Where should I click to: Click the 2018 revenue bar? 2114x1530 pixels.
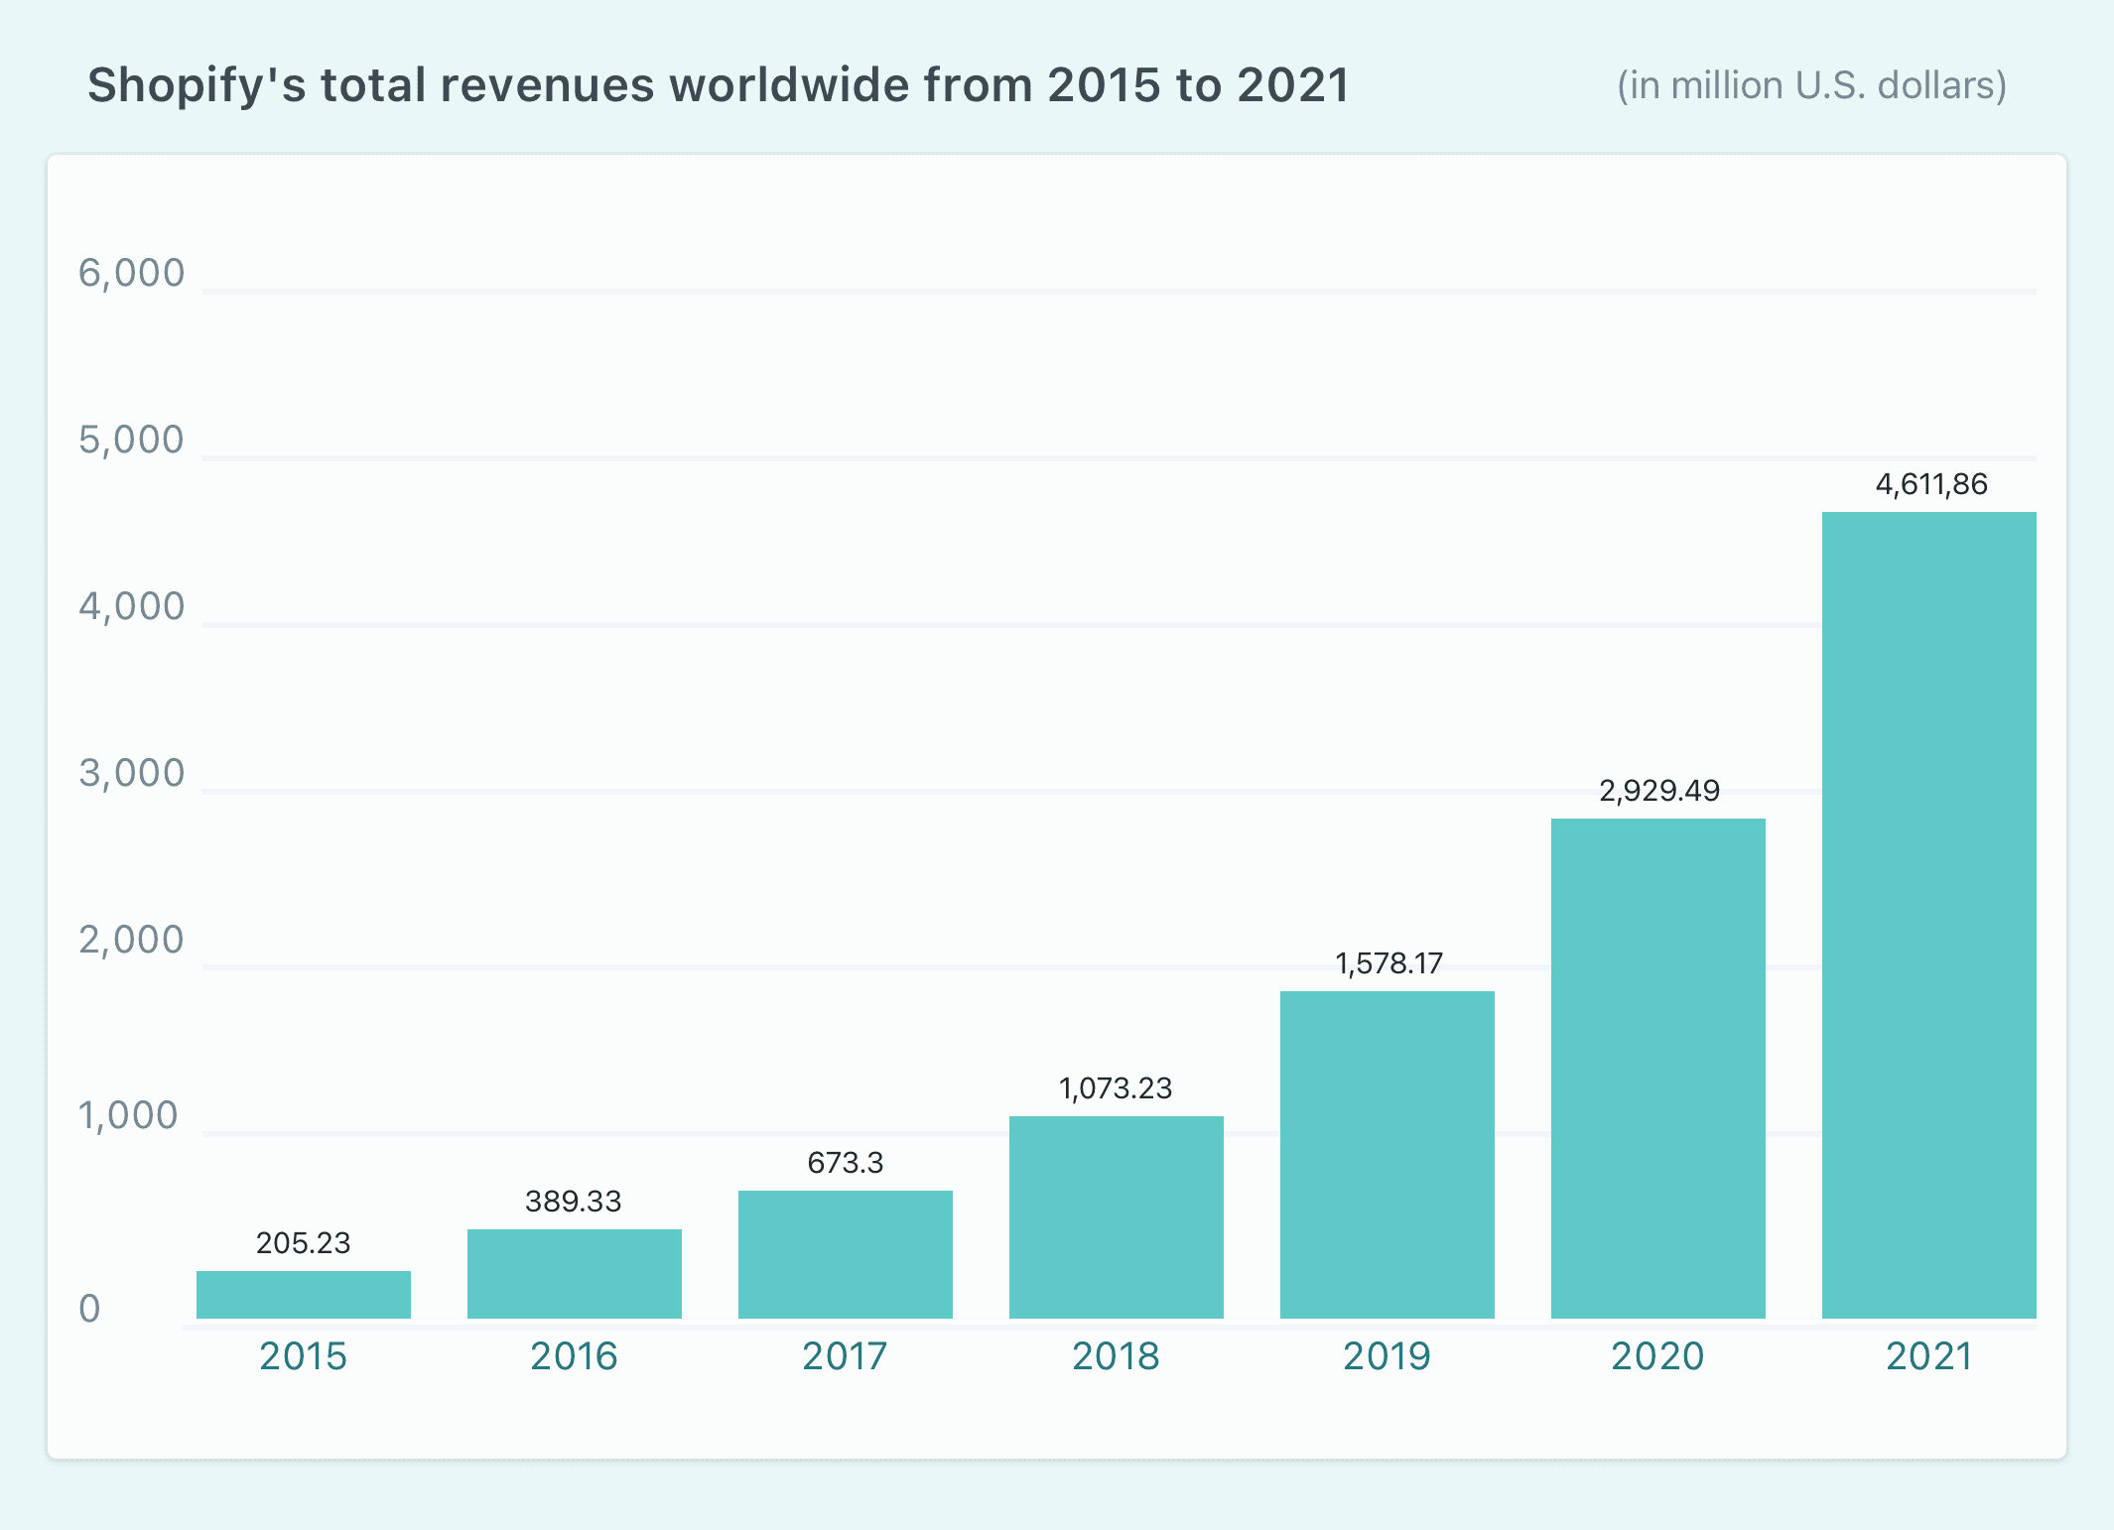(1116, 1216)
